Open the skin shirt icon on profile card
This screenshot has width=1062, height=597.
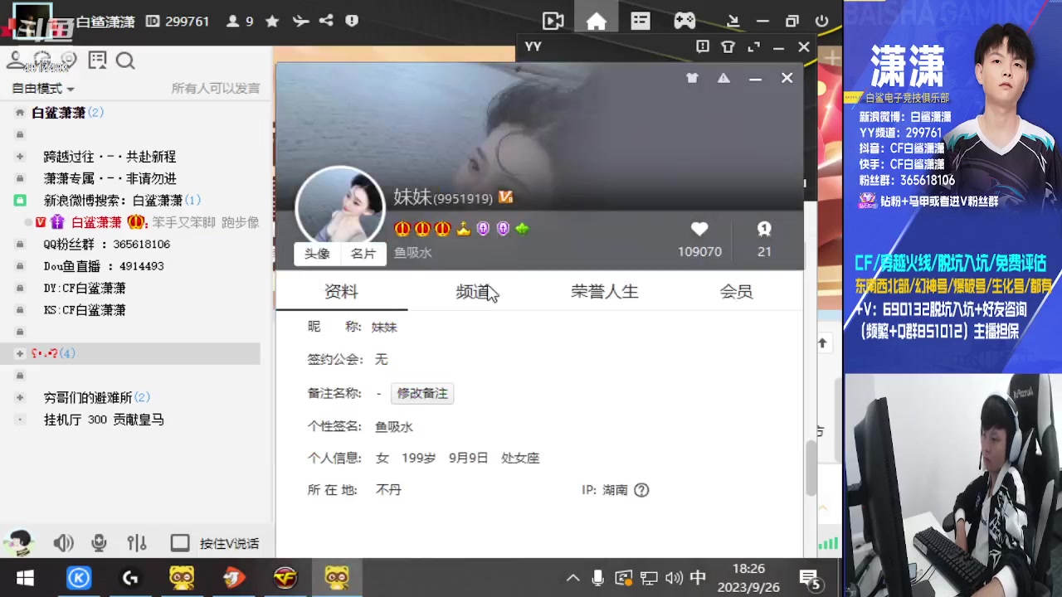pos(692,78)
